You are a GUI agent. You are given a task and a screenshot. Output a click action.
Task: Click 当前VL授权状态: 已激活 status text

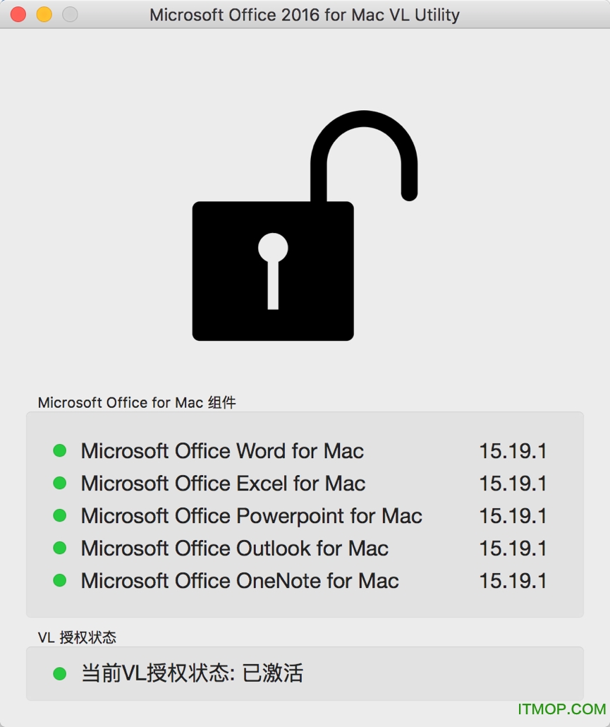point(193,673)
